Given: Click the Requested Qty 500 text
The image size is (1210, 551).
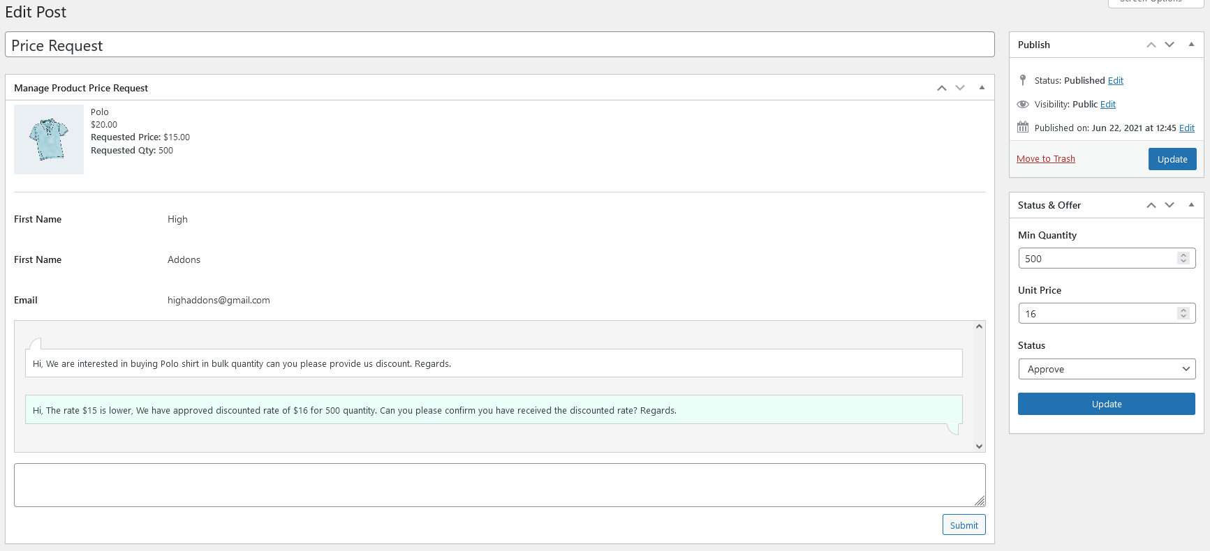Looking at the screenshot, I should (132, 151).
